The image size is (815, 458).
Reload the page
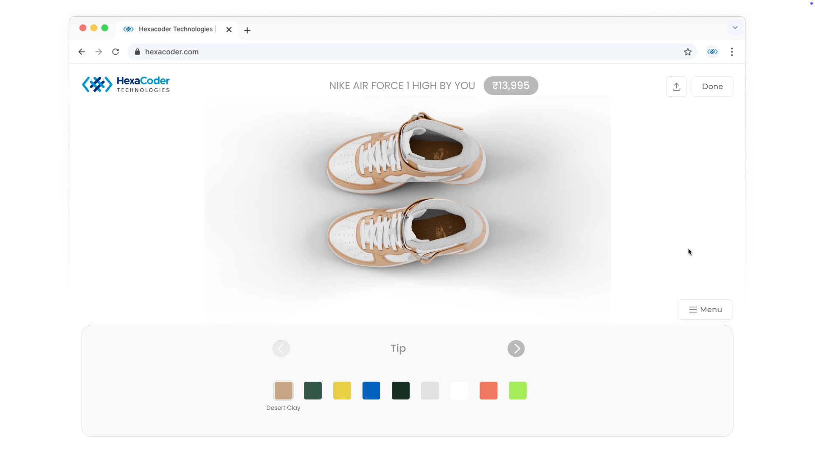tap(115, 52)
